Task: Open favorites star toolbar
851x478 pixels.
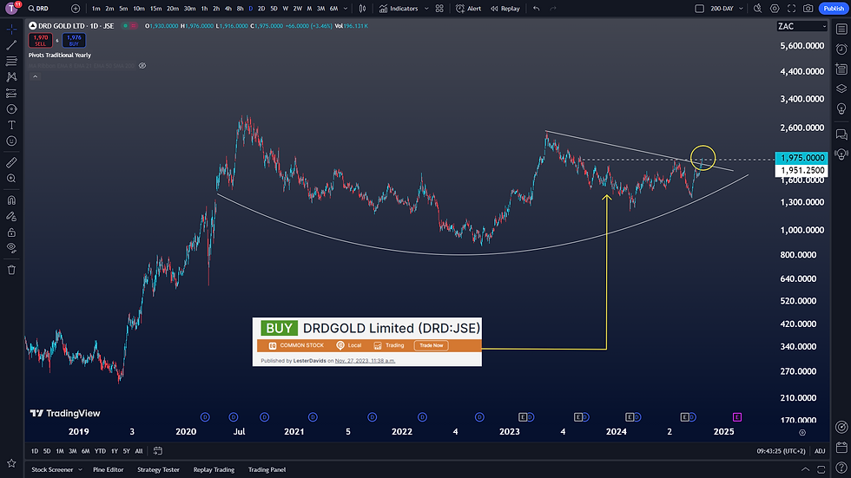Action: click(11, 463)
